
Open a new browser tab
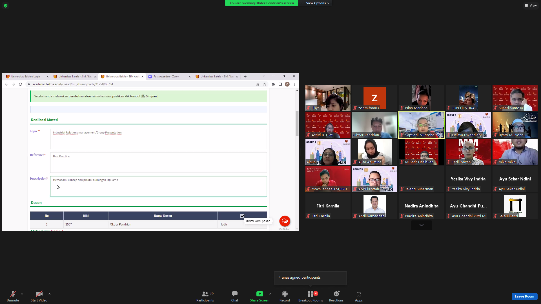(245, 77)
